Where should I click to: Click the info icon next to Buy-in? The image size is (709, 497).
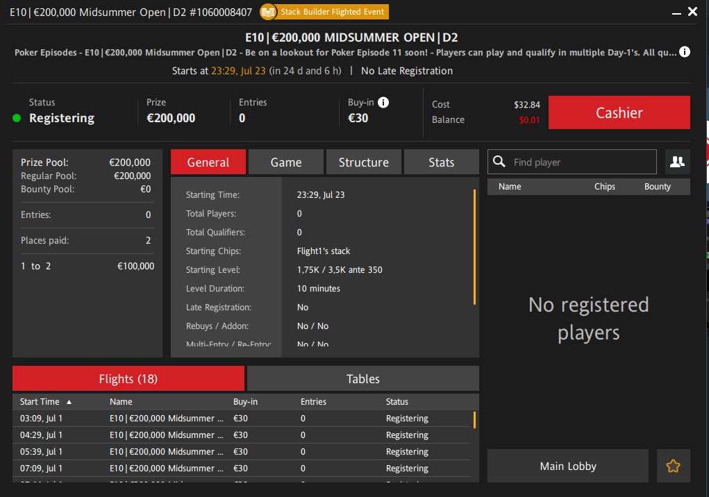click(383, 102)
